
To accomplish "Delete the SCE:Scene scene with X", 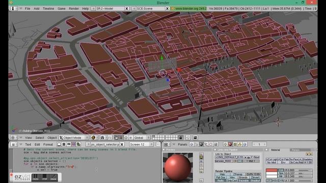I will [167, 9].
